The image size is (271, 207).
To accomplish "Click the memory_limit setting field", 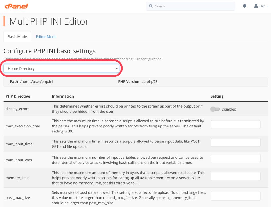I will [x=235, y=176].
